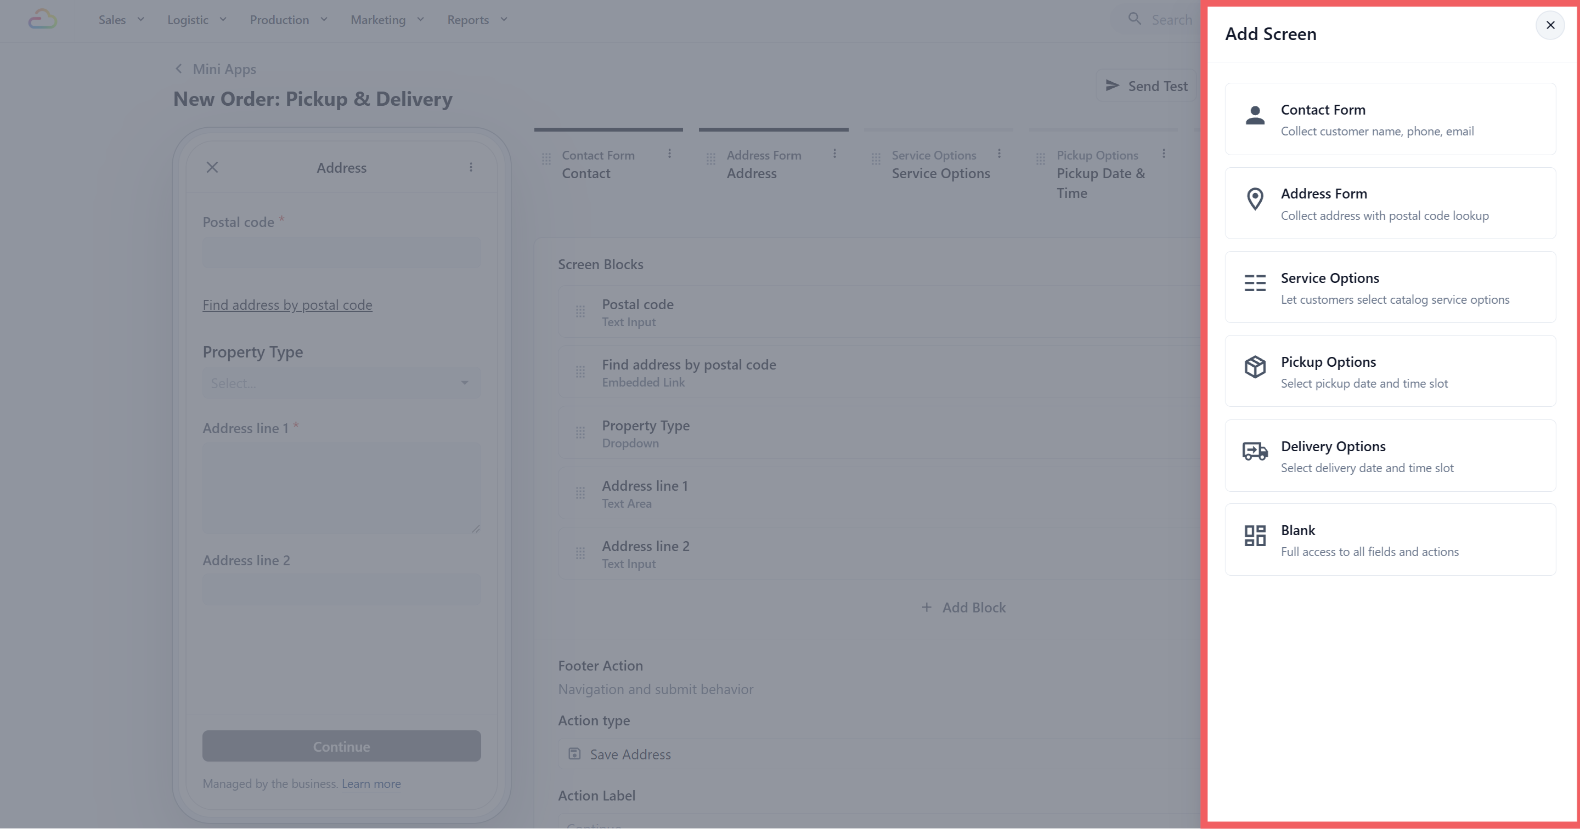Open Pickup Options tab kebab menu
1580x829 pixels.
1164,154
